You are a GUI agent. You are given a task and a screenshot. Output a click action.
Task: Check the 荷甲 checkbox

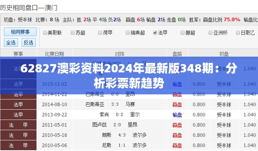(100, 33)
